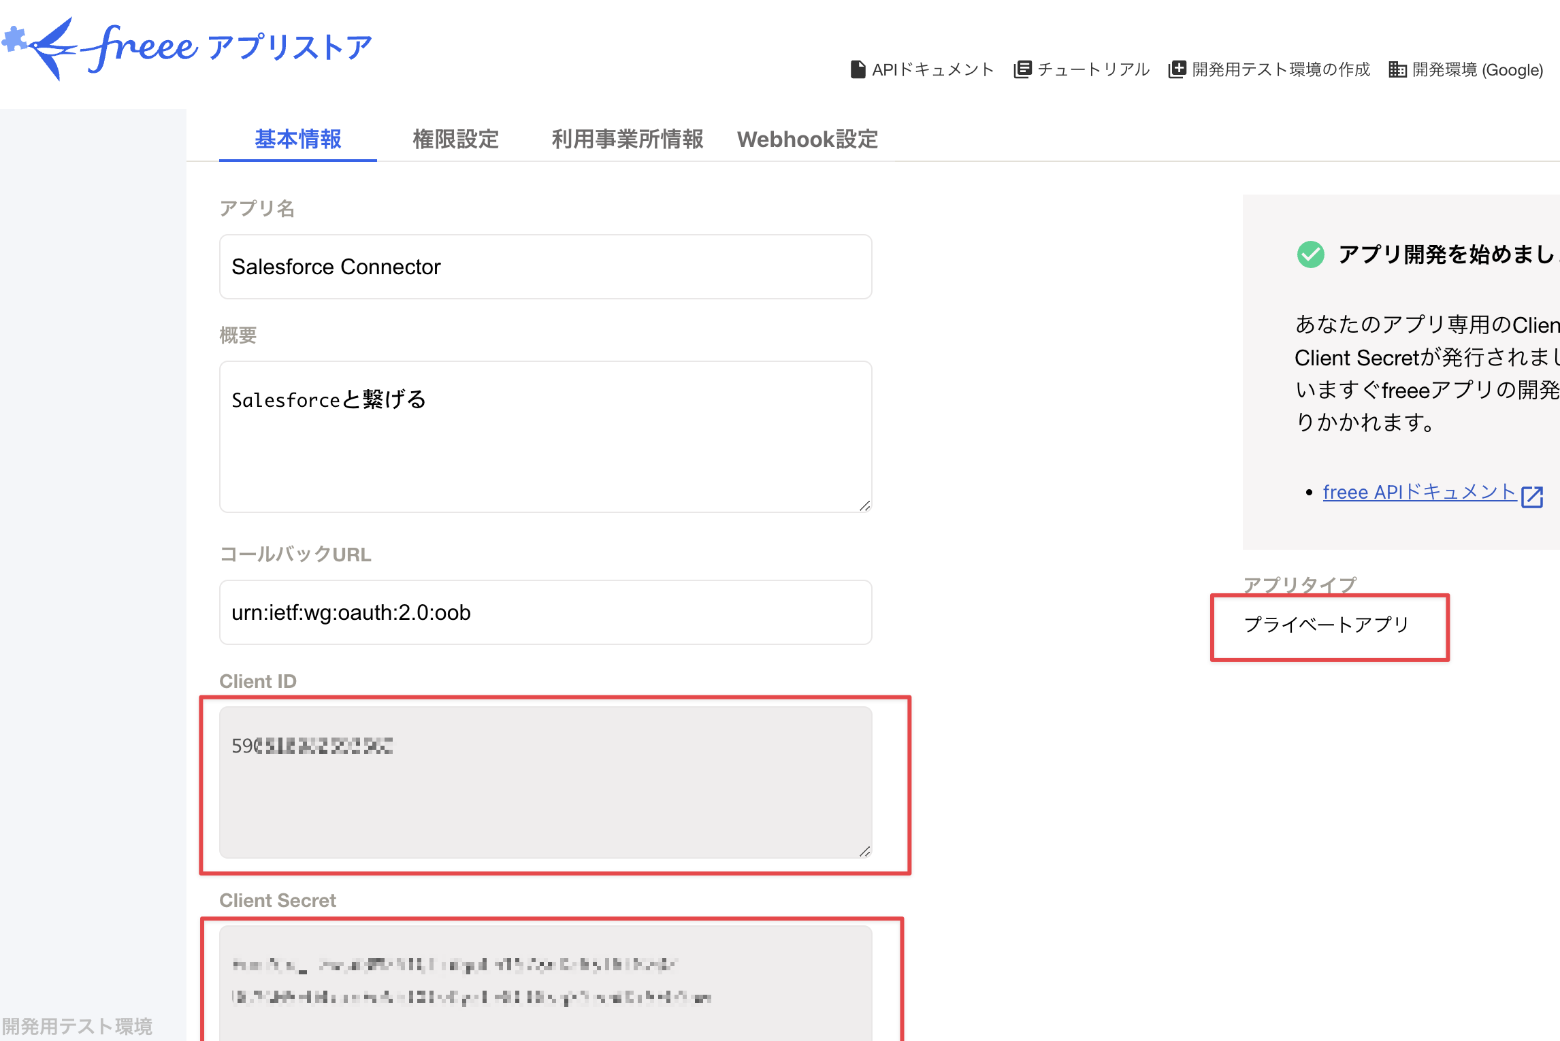Image resolution: width=1560 pixels, height=1041 pixels.
Task: Click the 開発用テスト環境の作成 plus icon
Action: (1177, 69)
